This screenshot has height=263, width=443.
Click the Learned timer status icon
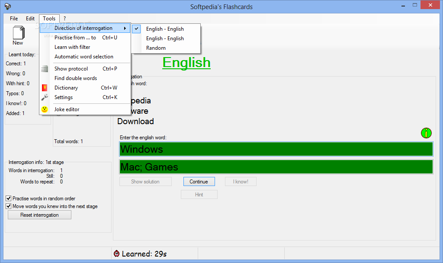point(116,253)
